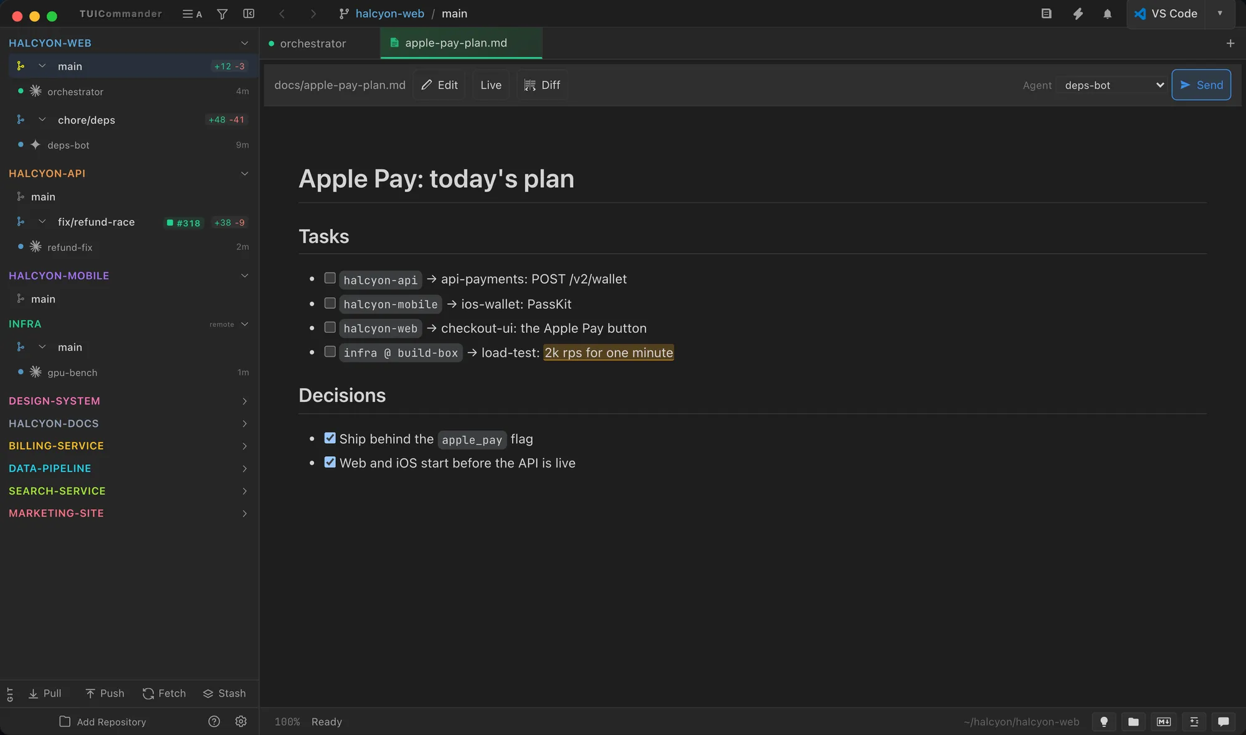This screenshot has height=735, width=1246.
Task: Toggle the sidebar panel layout icon
Action: [249, 14]
